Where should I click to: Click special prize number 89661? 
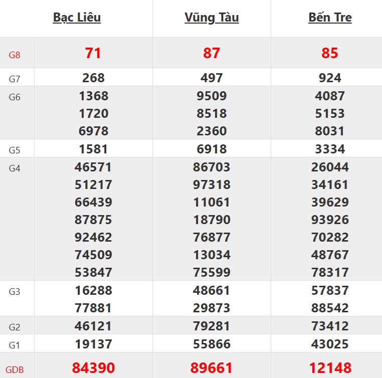[x=212, y=368]
